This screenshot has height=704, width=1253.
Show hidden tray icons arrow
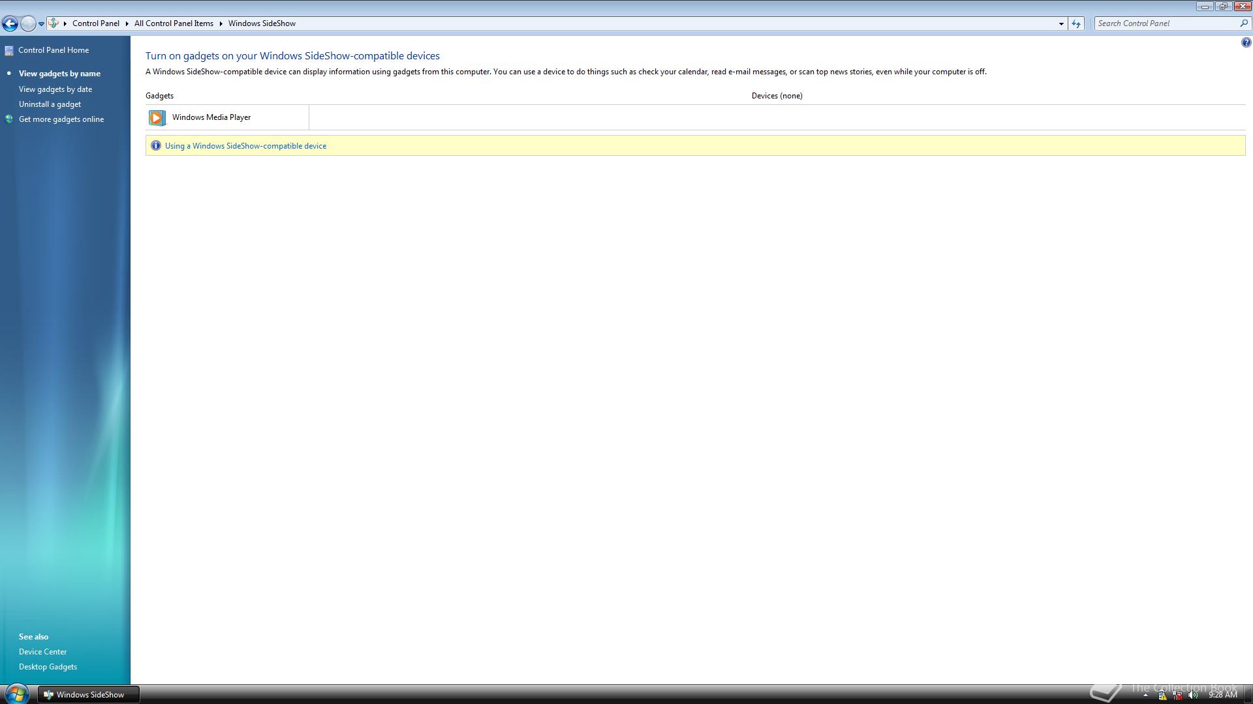tap(1145, 695)
